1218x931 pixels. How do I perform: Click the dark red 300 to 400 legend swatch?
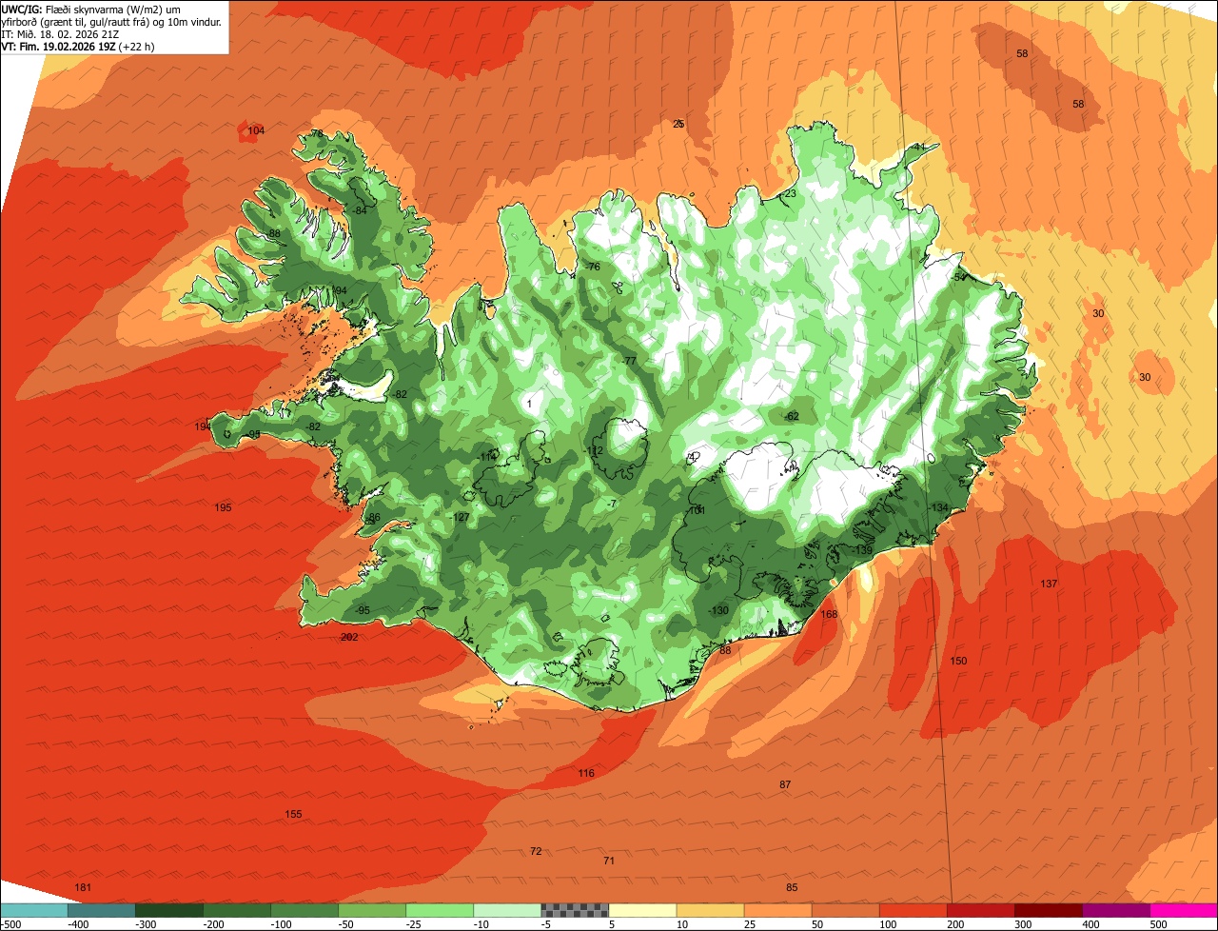pos(1049,910)
